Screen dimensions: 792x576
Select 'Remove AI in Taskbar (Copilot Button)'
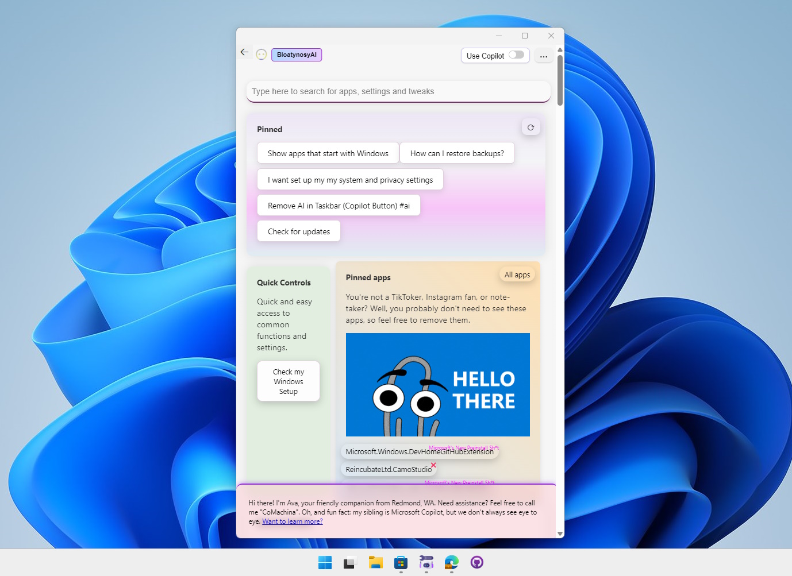[339, 206]
